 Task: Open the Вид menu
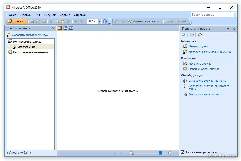pyautogui.click(x=37, y=15)
